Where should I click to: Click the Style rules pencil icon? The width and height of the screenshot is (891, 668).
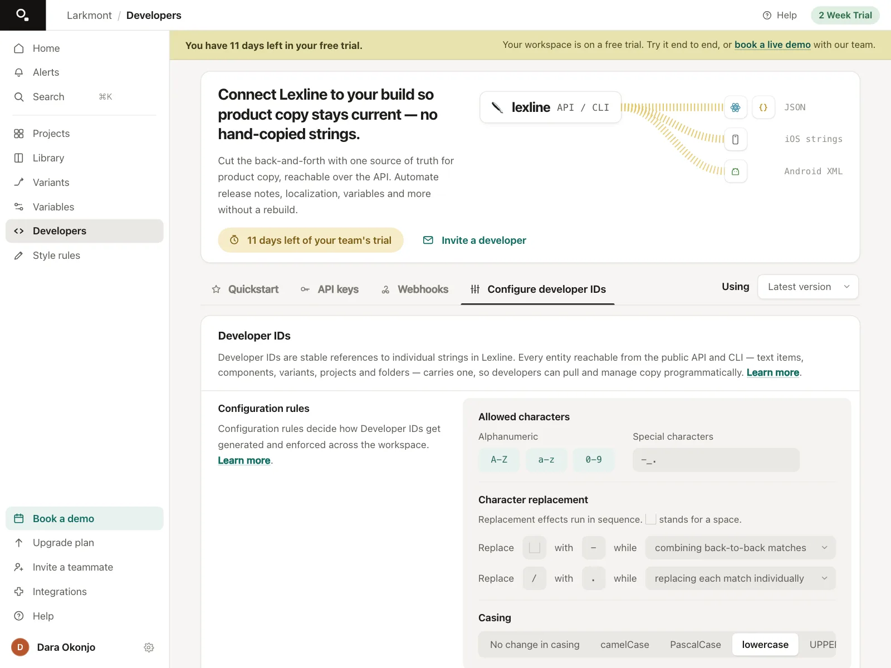[19, 256]
